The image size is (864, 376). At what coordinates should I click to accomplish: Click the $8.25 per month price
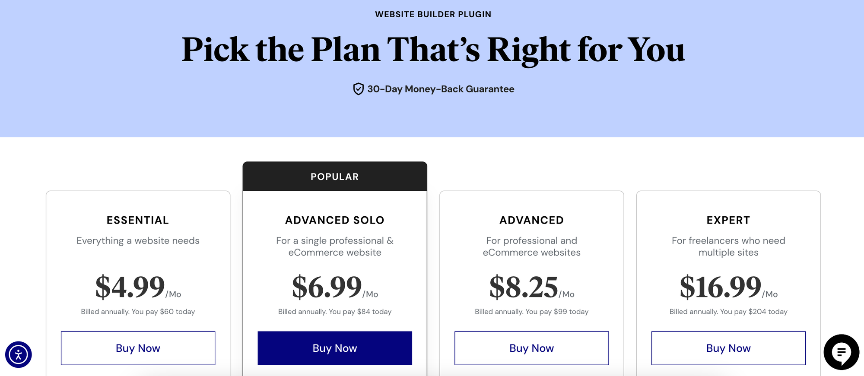tap(524, 287)
